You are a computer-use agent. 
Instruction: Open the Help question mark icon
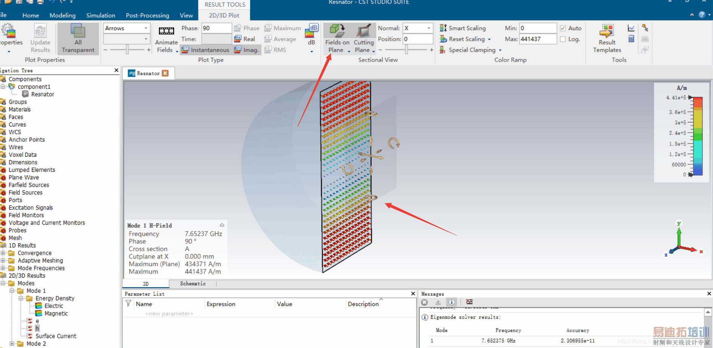pyautogui.click(x=702, y=15)
